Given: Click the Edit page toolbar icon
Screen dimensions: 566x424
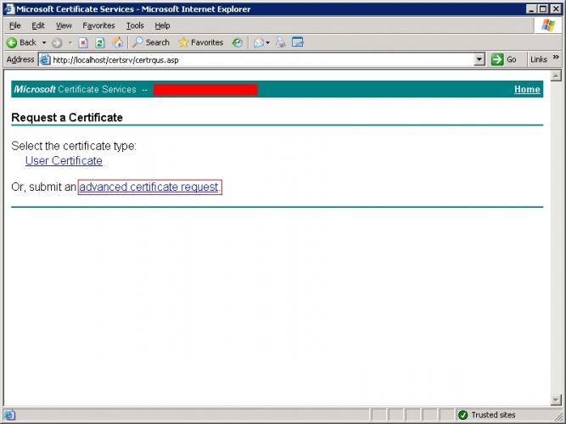Looking at the screenshot, I should (298, 42).
